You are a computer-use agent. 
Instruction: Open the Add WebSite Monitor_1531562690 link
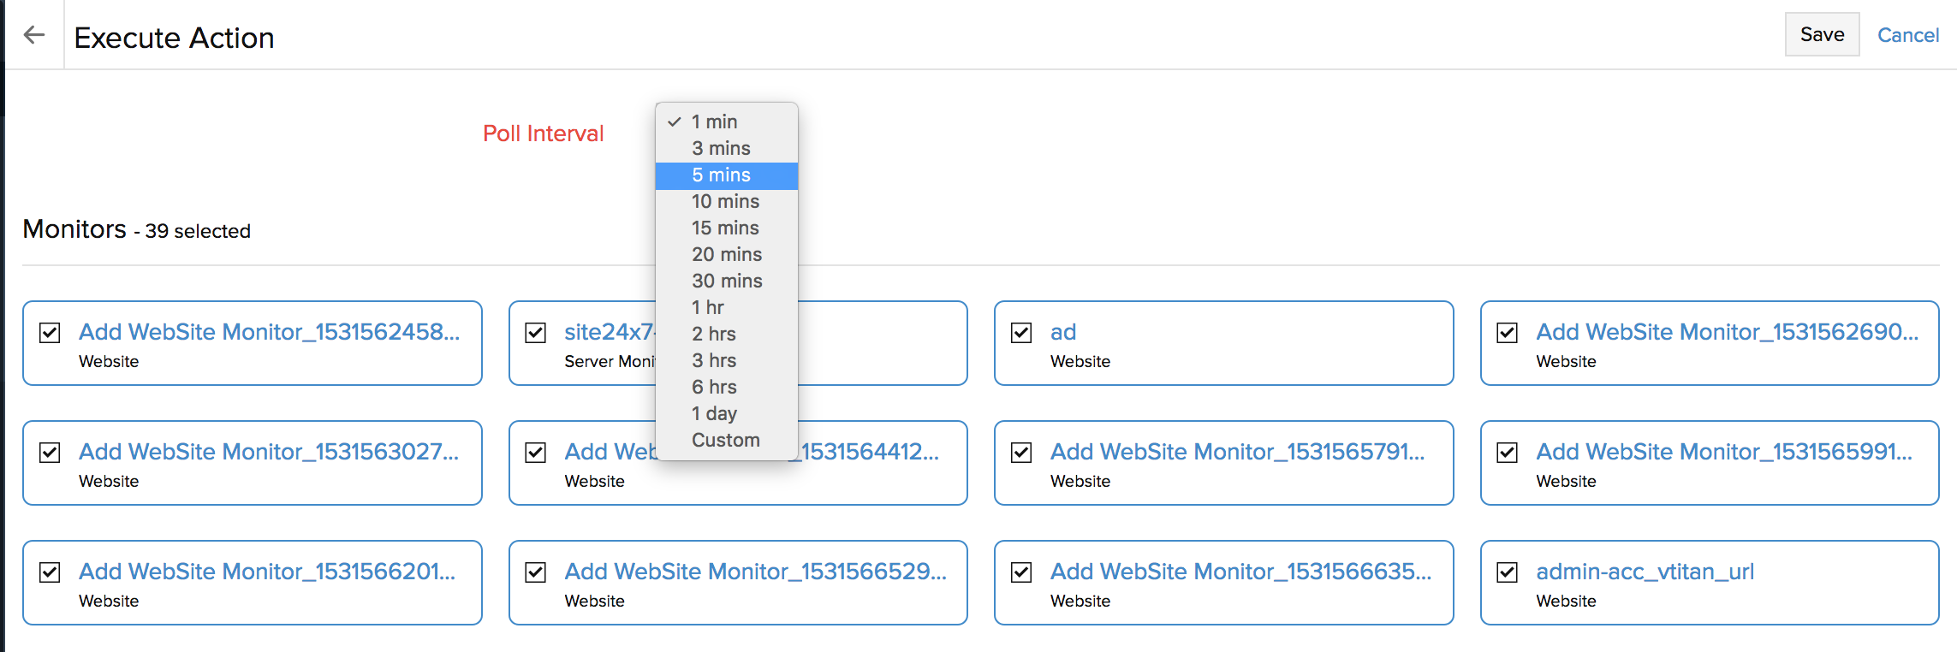1726,332
